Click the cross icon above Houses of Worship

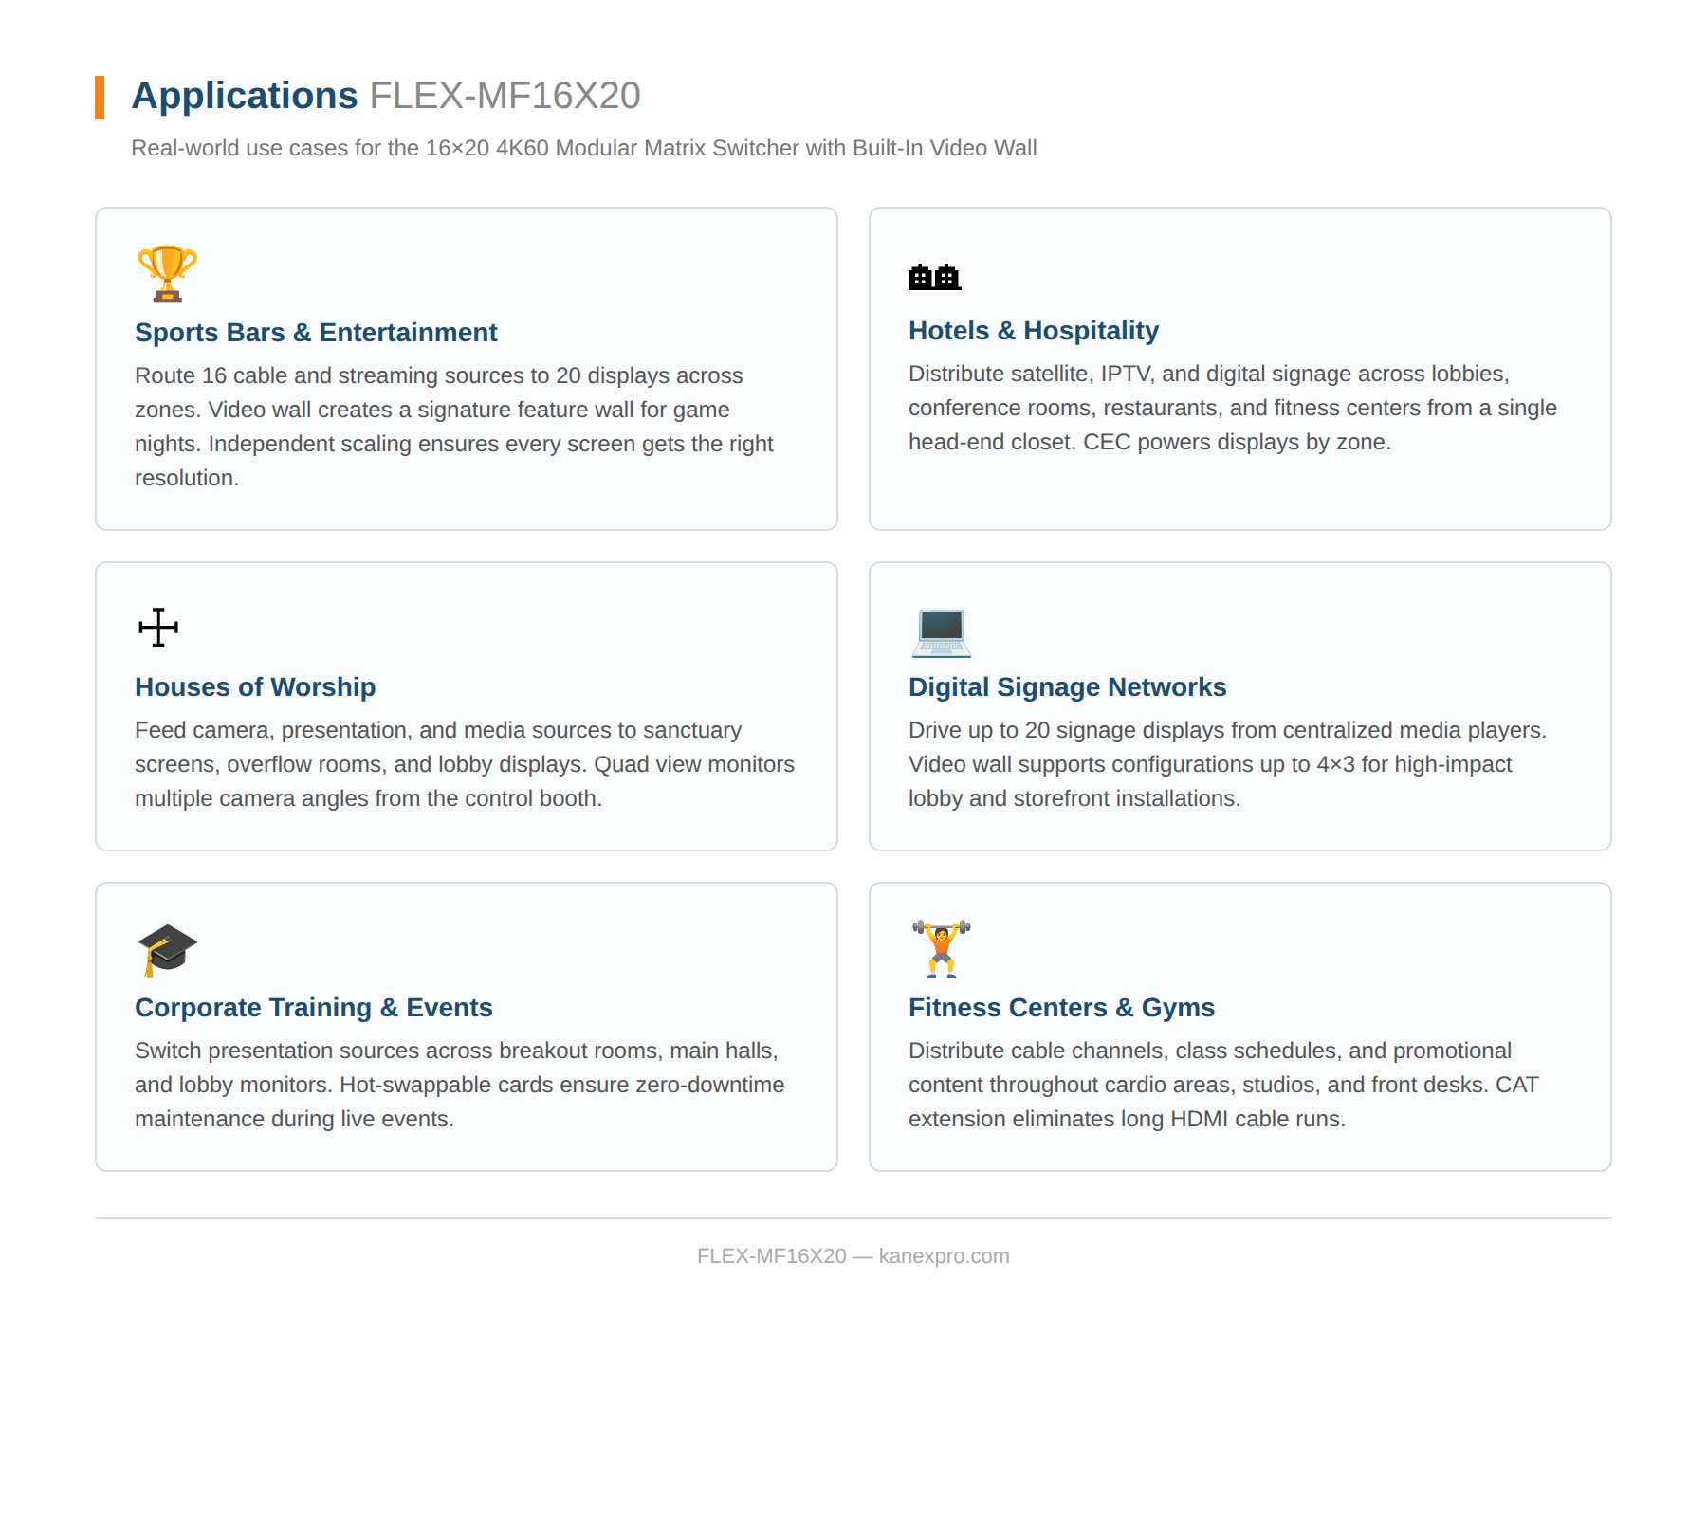pos(158,627)
